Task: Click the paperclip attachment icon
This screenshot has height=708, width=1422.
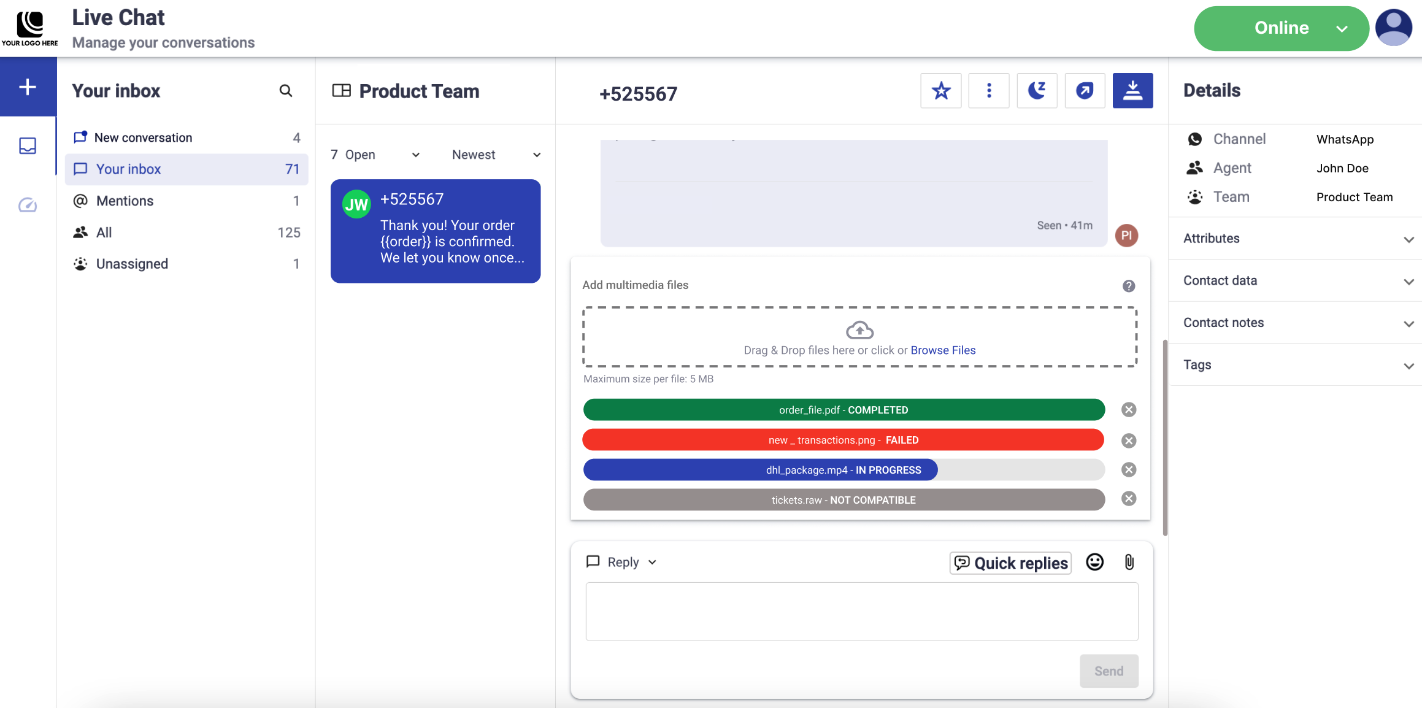Action: [1129, 562]
